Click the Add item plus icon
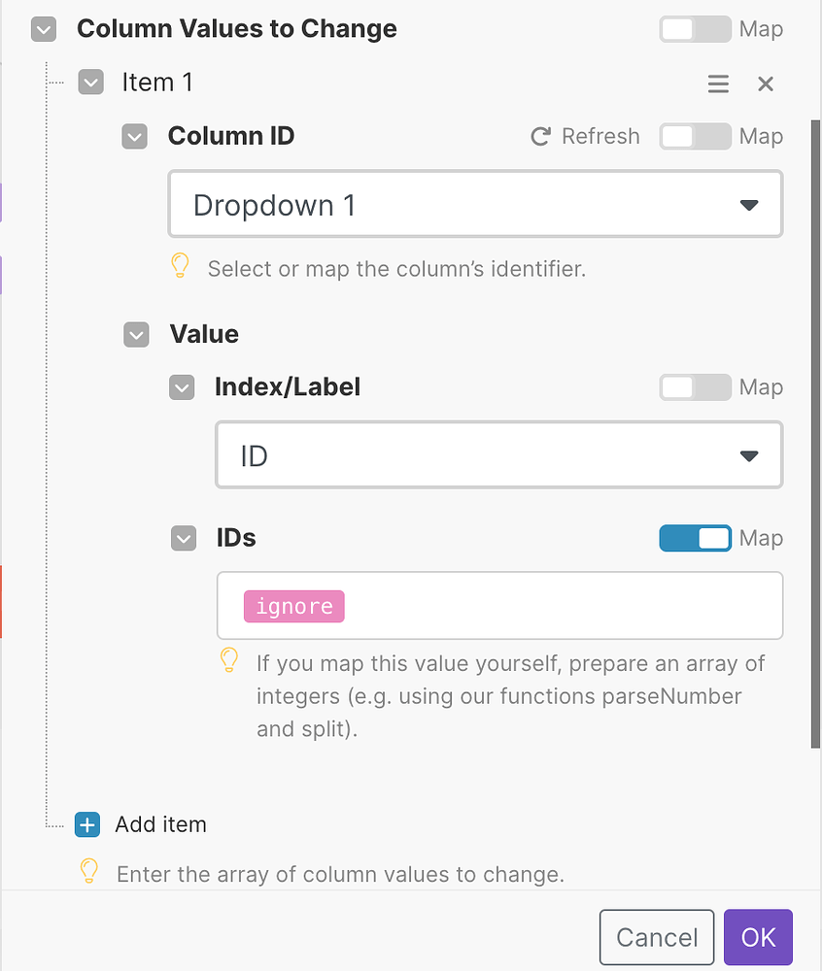This screenshot has width=822, height=971. pos(86,824)
